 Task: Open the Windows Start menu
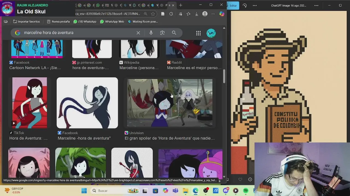[x=84, y=191]
